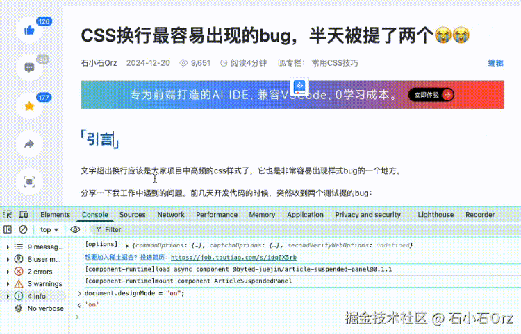The width and height of the screenshot is (521, 334).
Task: Expand the 3 warnings group
Action: point(8,284)
